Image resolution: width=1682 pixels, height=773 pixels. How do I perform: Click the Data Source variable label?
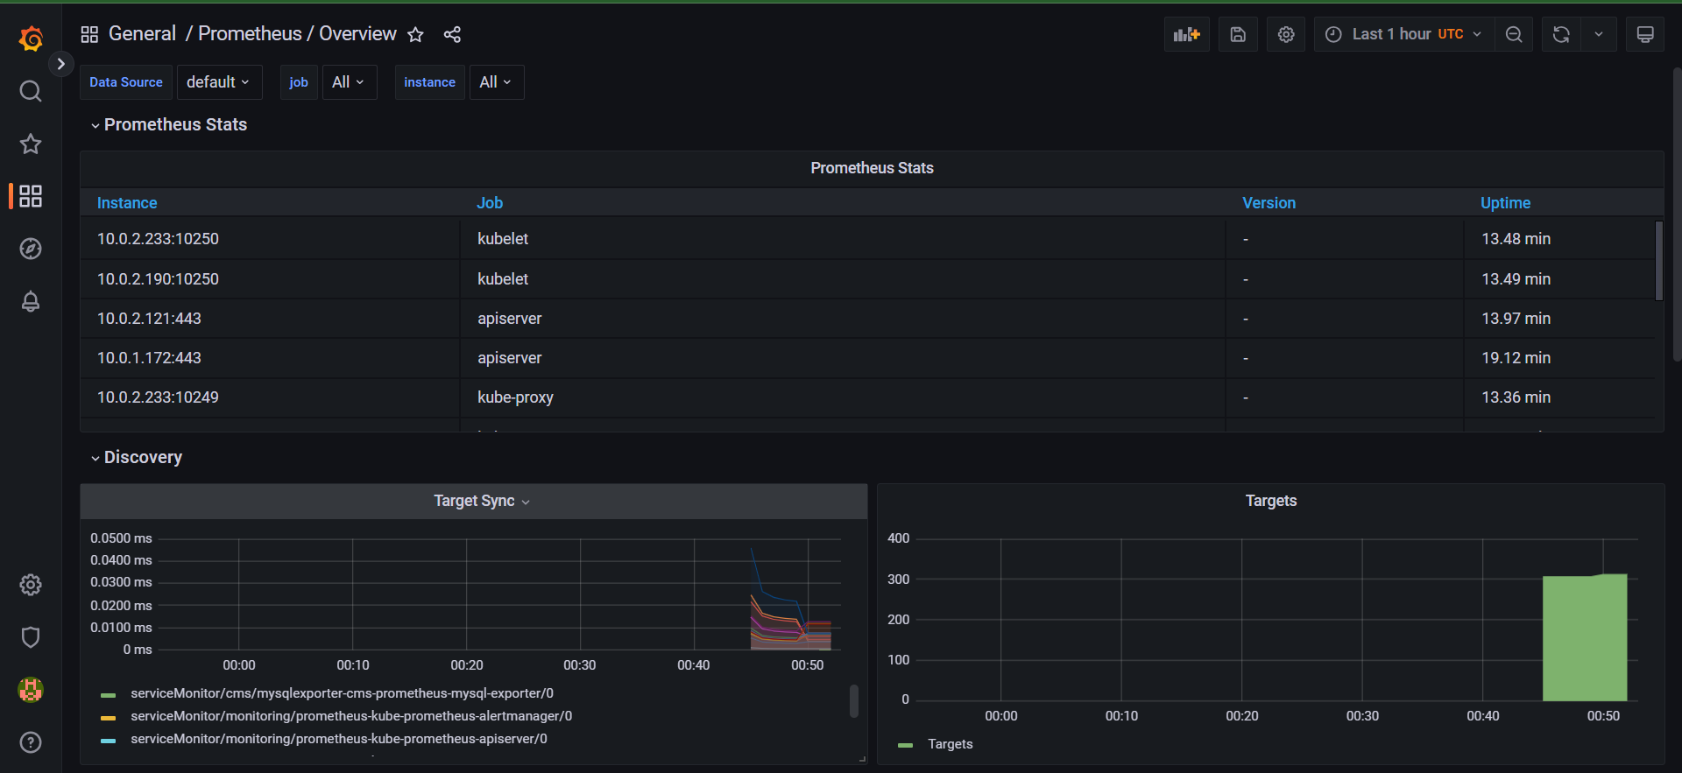126,82
